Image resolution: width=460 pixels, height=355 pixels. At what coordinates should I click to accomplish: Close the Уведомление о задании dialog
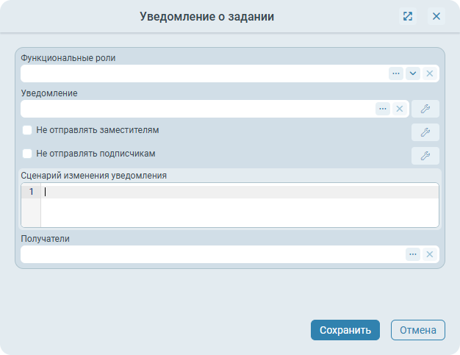436,16
